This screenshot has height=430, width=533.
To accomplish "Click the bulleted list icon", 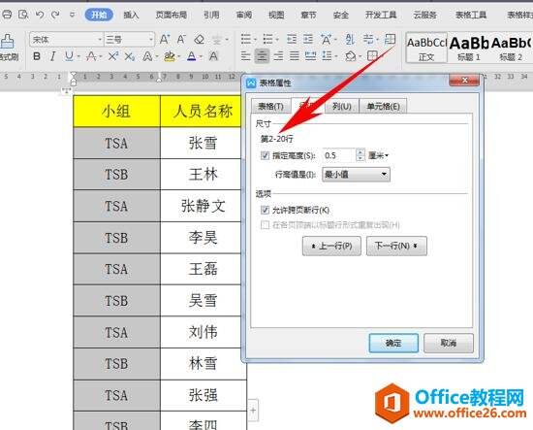I will 245,39.
